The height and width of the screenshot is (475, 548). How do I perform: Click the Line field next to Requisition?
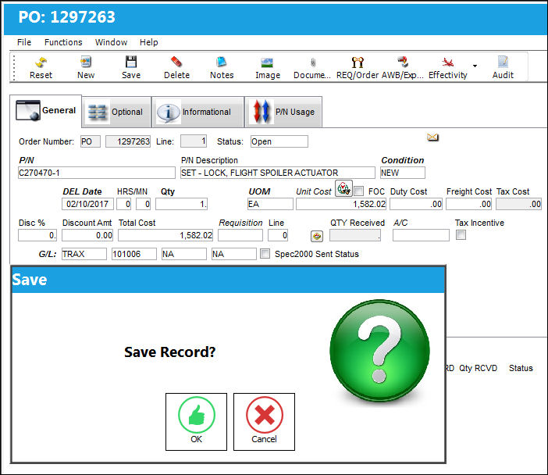tap(278, 235)
